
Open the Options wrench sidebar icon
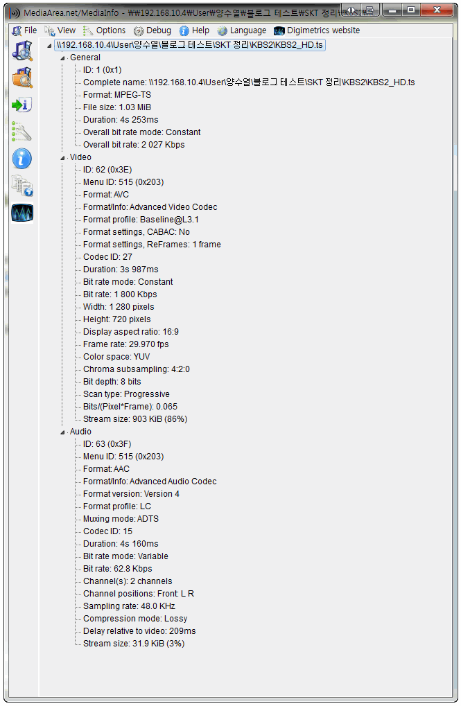coord(21,132)
